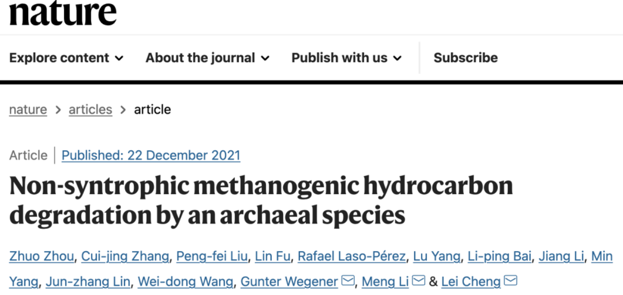Click the nature logo at top
Screen dimensions: 623x295
coord(63,13)
